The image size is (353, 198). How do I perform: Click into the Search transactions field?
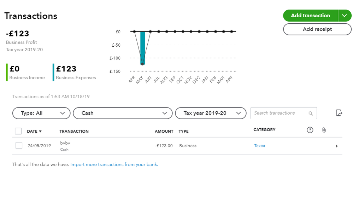click(x=279, y=113)
